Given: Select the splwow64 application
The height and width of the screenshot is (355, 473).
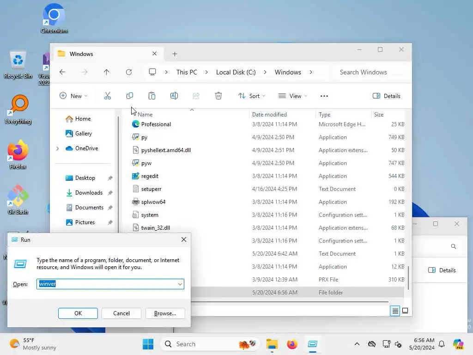Looking at the screenshot, I should tap(153, 202).
